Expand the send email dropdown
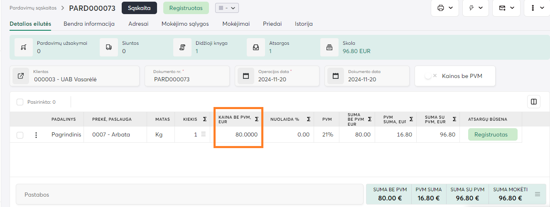 [x=506, y=8]
